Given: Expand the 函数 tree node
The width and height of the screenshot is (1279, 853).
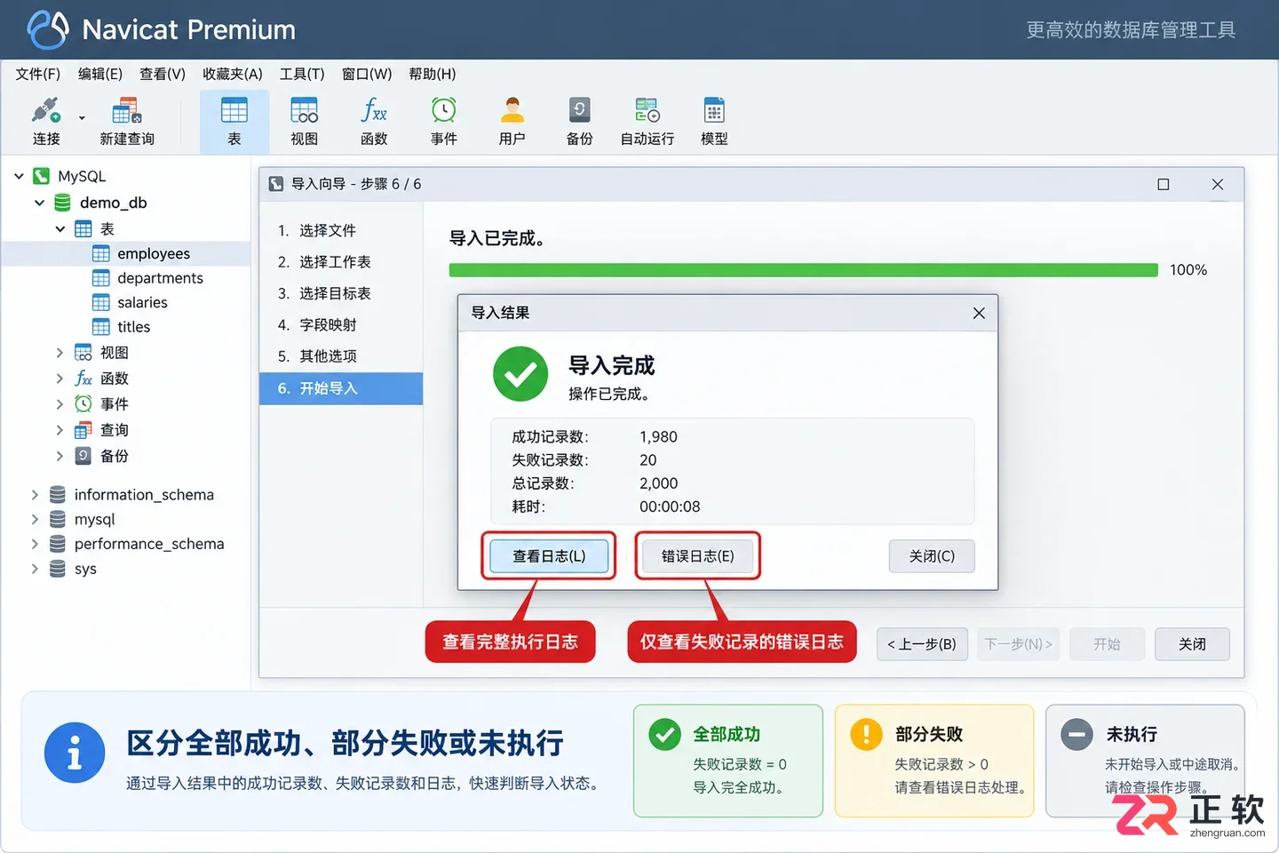Looking at the screenshot, I should tap(60, 379).
